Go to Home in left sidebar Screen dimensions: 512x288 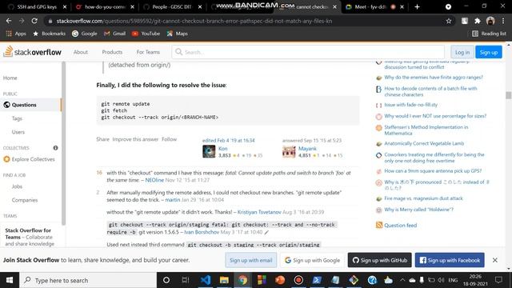[x=10, y=78]
